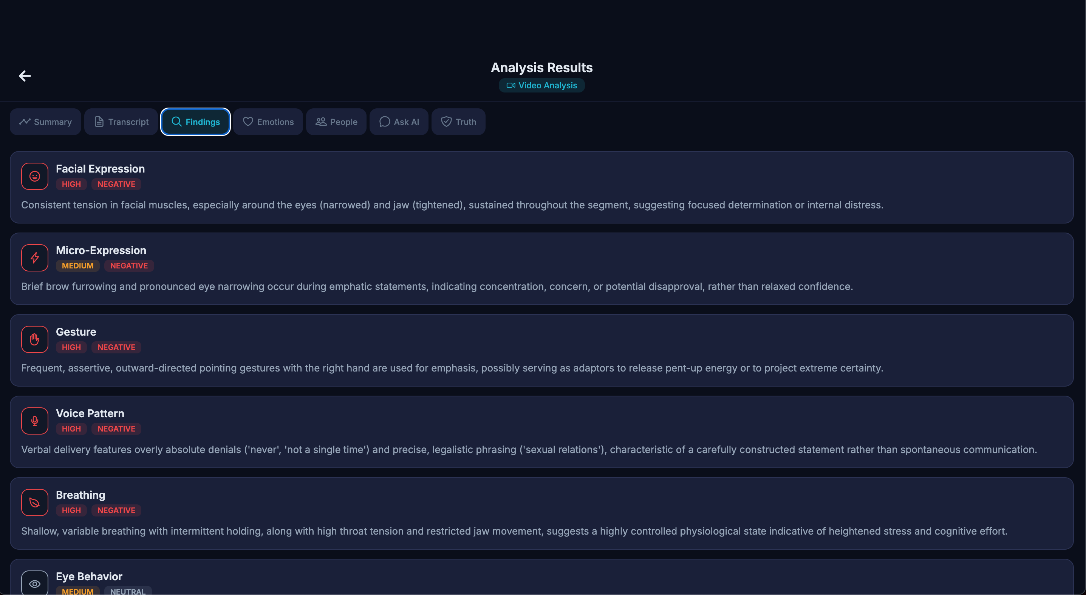Click the Video Analysis badge
Viewport: 1086px width, 595px height.
[x=541, y=85]
